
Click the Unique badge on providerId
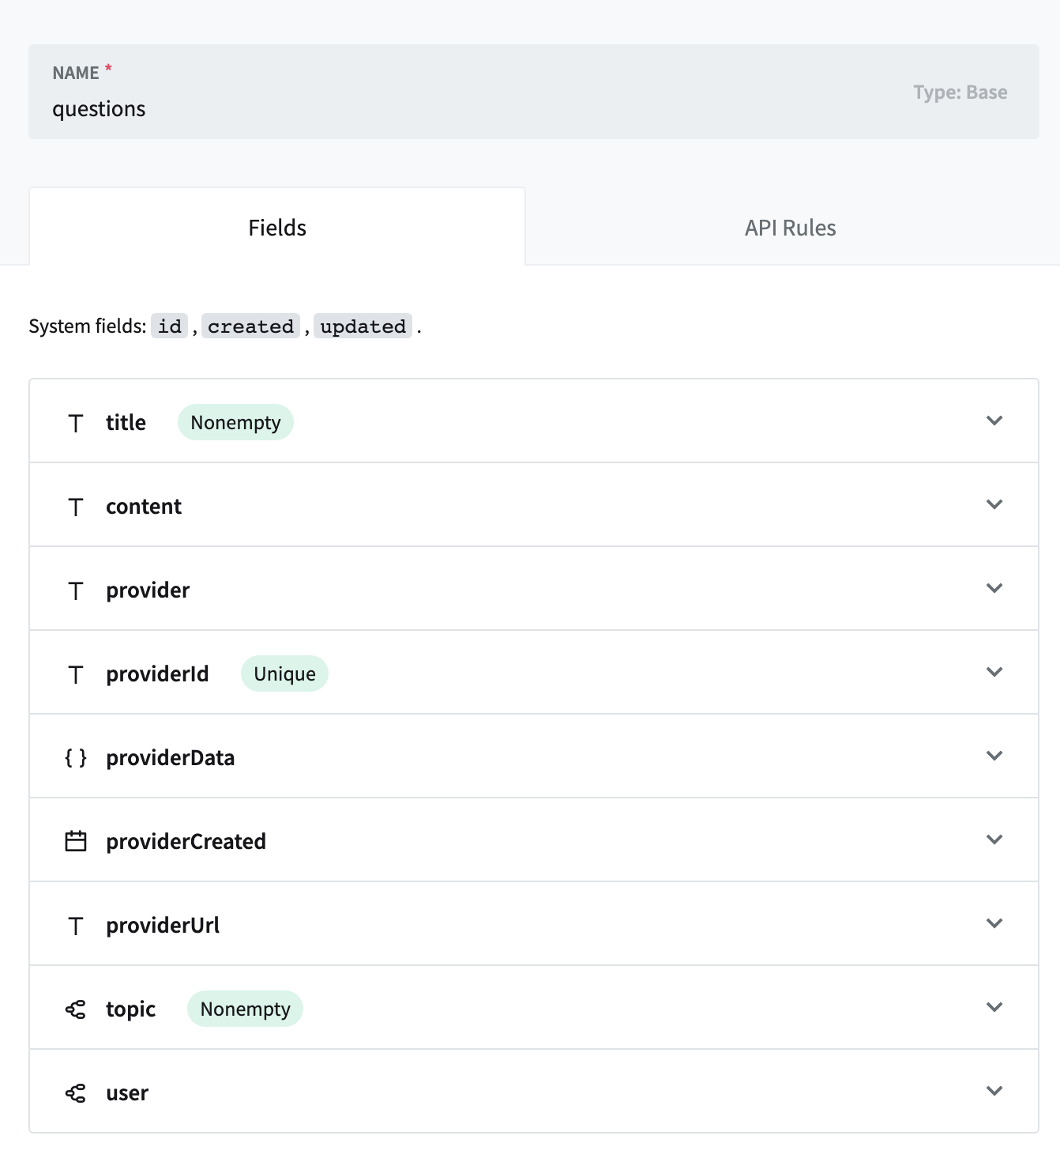[x=284, y=673]
